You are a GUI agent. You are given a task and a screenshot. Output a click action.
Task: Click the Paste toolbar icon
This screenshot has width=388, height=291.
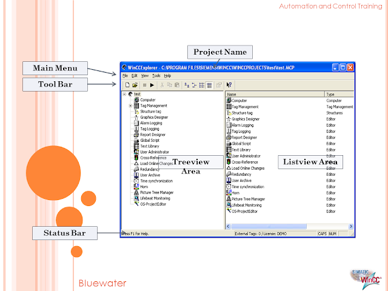click(x=177, y=85)
